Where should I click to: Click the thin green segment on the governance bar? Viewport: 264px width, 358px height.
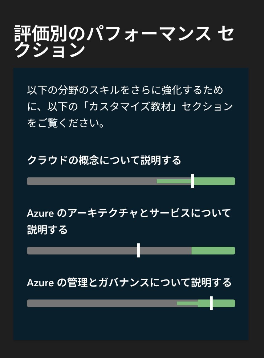(x=187, y=303)
